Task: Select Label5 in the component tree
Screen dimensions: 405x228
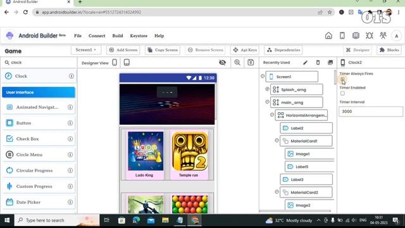Action: (x=309, y=167)
